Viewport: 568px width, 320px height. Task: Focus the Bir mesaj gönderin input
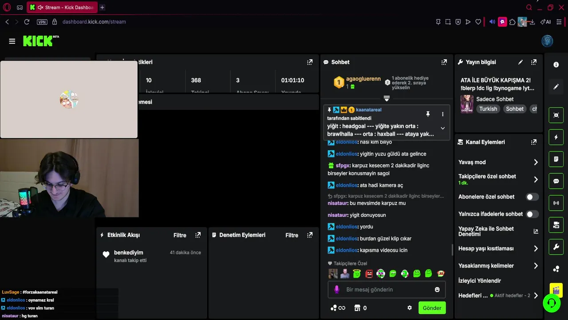386,290
